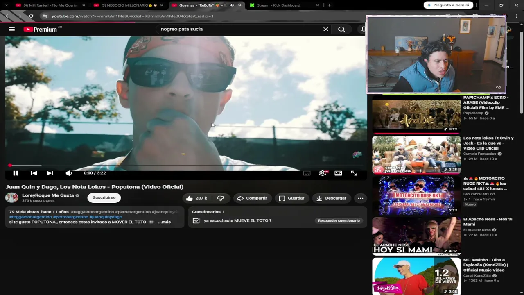This screenshot has height=295, width=524.
Task: Click the questionnaire checkbox icon
Action: tap(196, 220)
